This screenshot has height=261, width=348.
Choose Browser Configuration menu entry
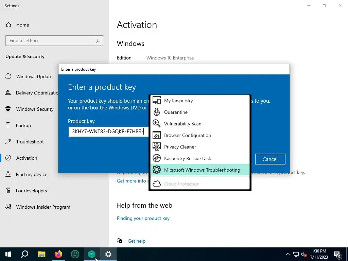[200, 135]
